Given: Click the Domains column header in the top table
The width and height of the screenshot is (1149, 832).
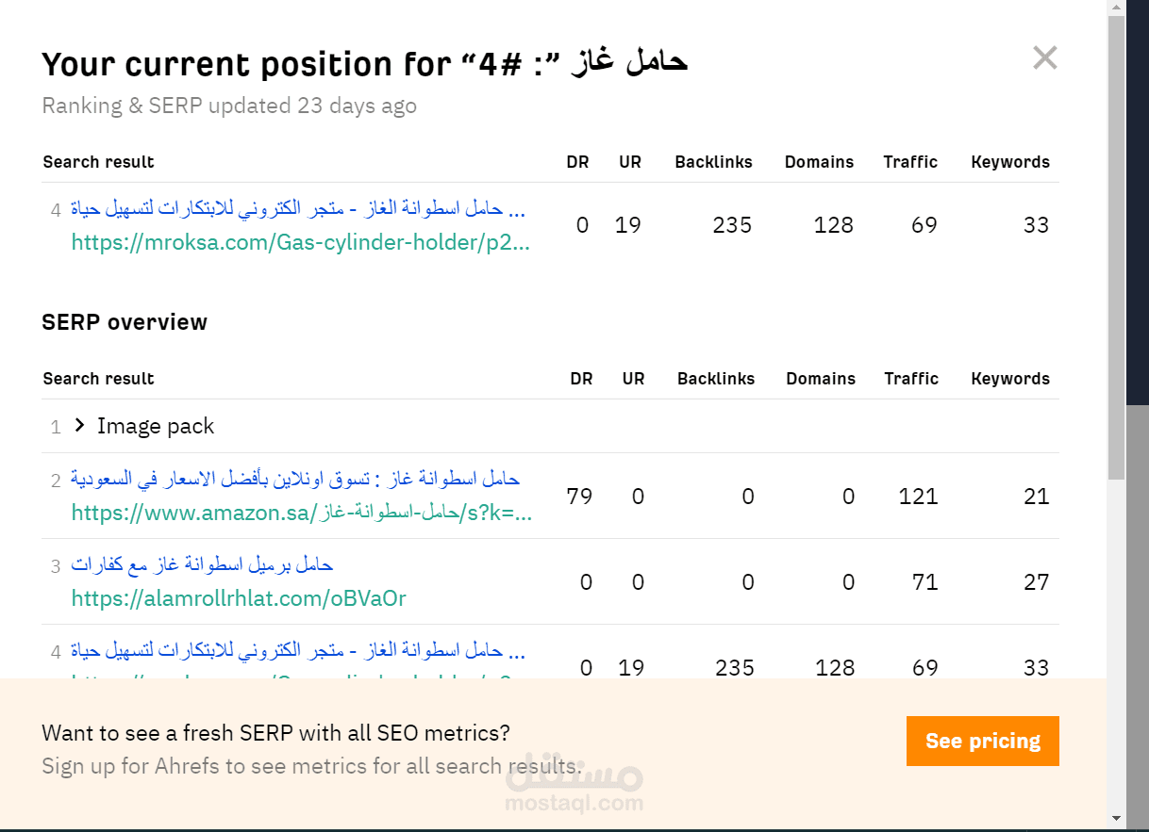Looking at the screenshot, I should [x=819, y=162].
